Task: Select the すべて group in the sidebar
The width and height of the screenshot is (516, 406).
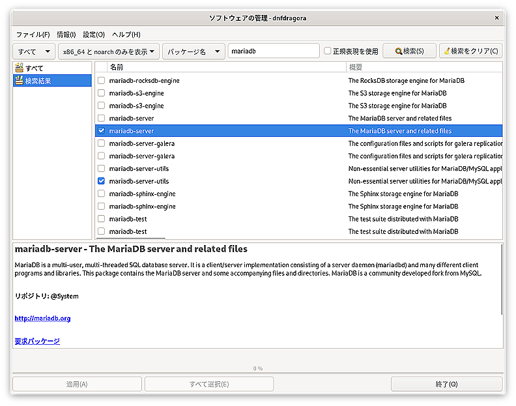Action: click(52, 68)
